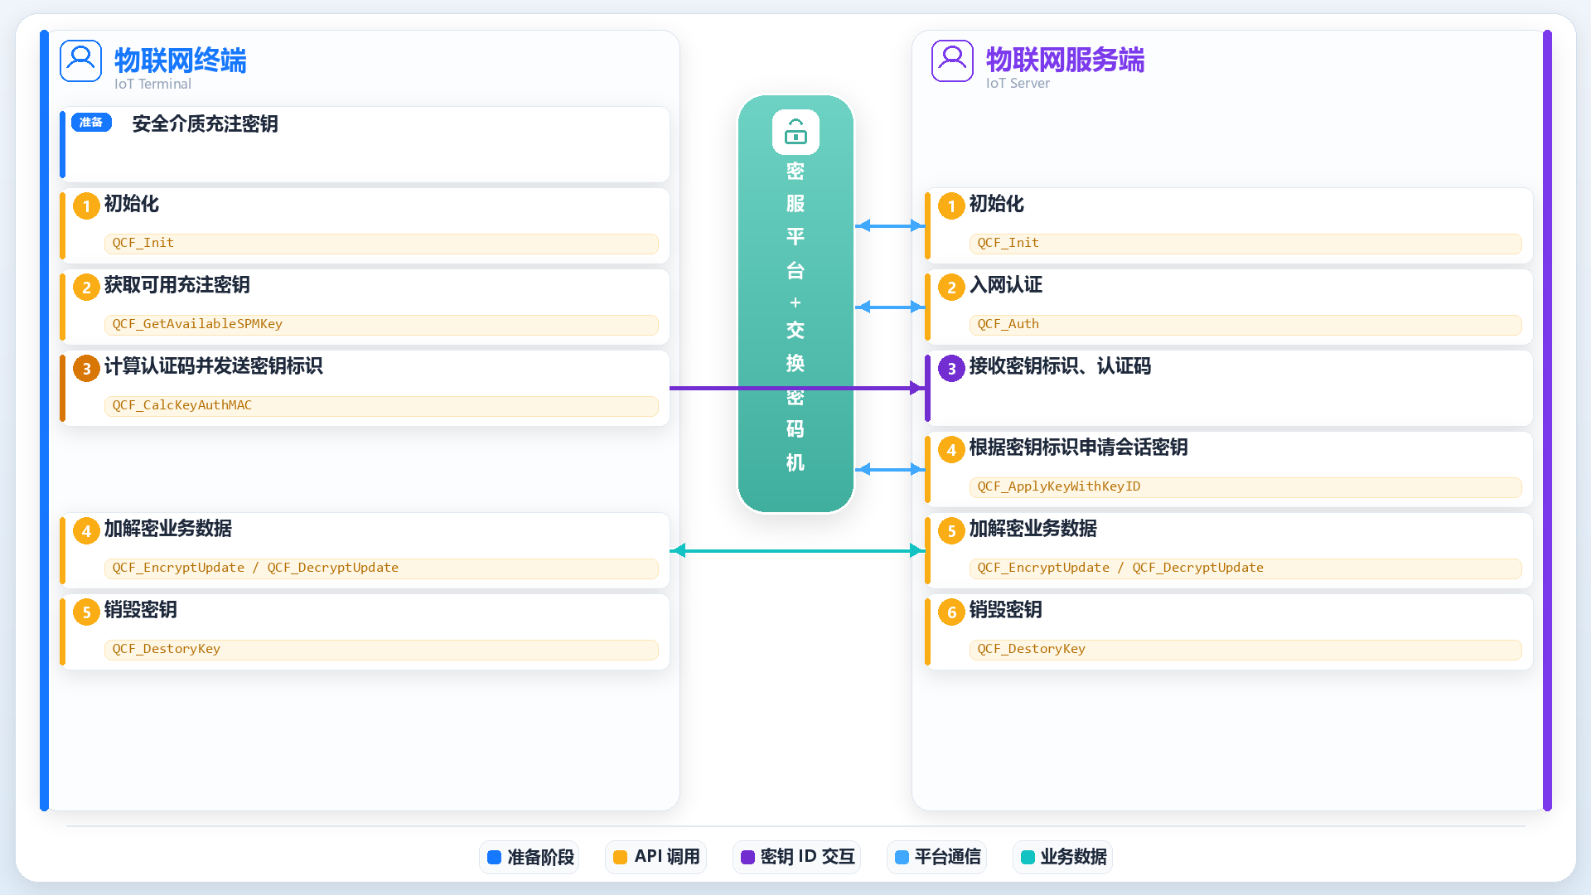1591x895 pixels.
Task: Click terminal step 2 badge for 获取可用充注密钥
Action: pyautogui.click(x=86, y=287)
